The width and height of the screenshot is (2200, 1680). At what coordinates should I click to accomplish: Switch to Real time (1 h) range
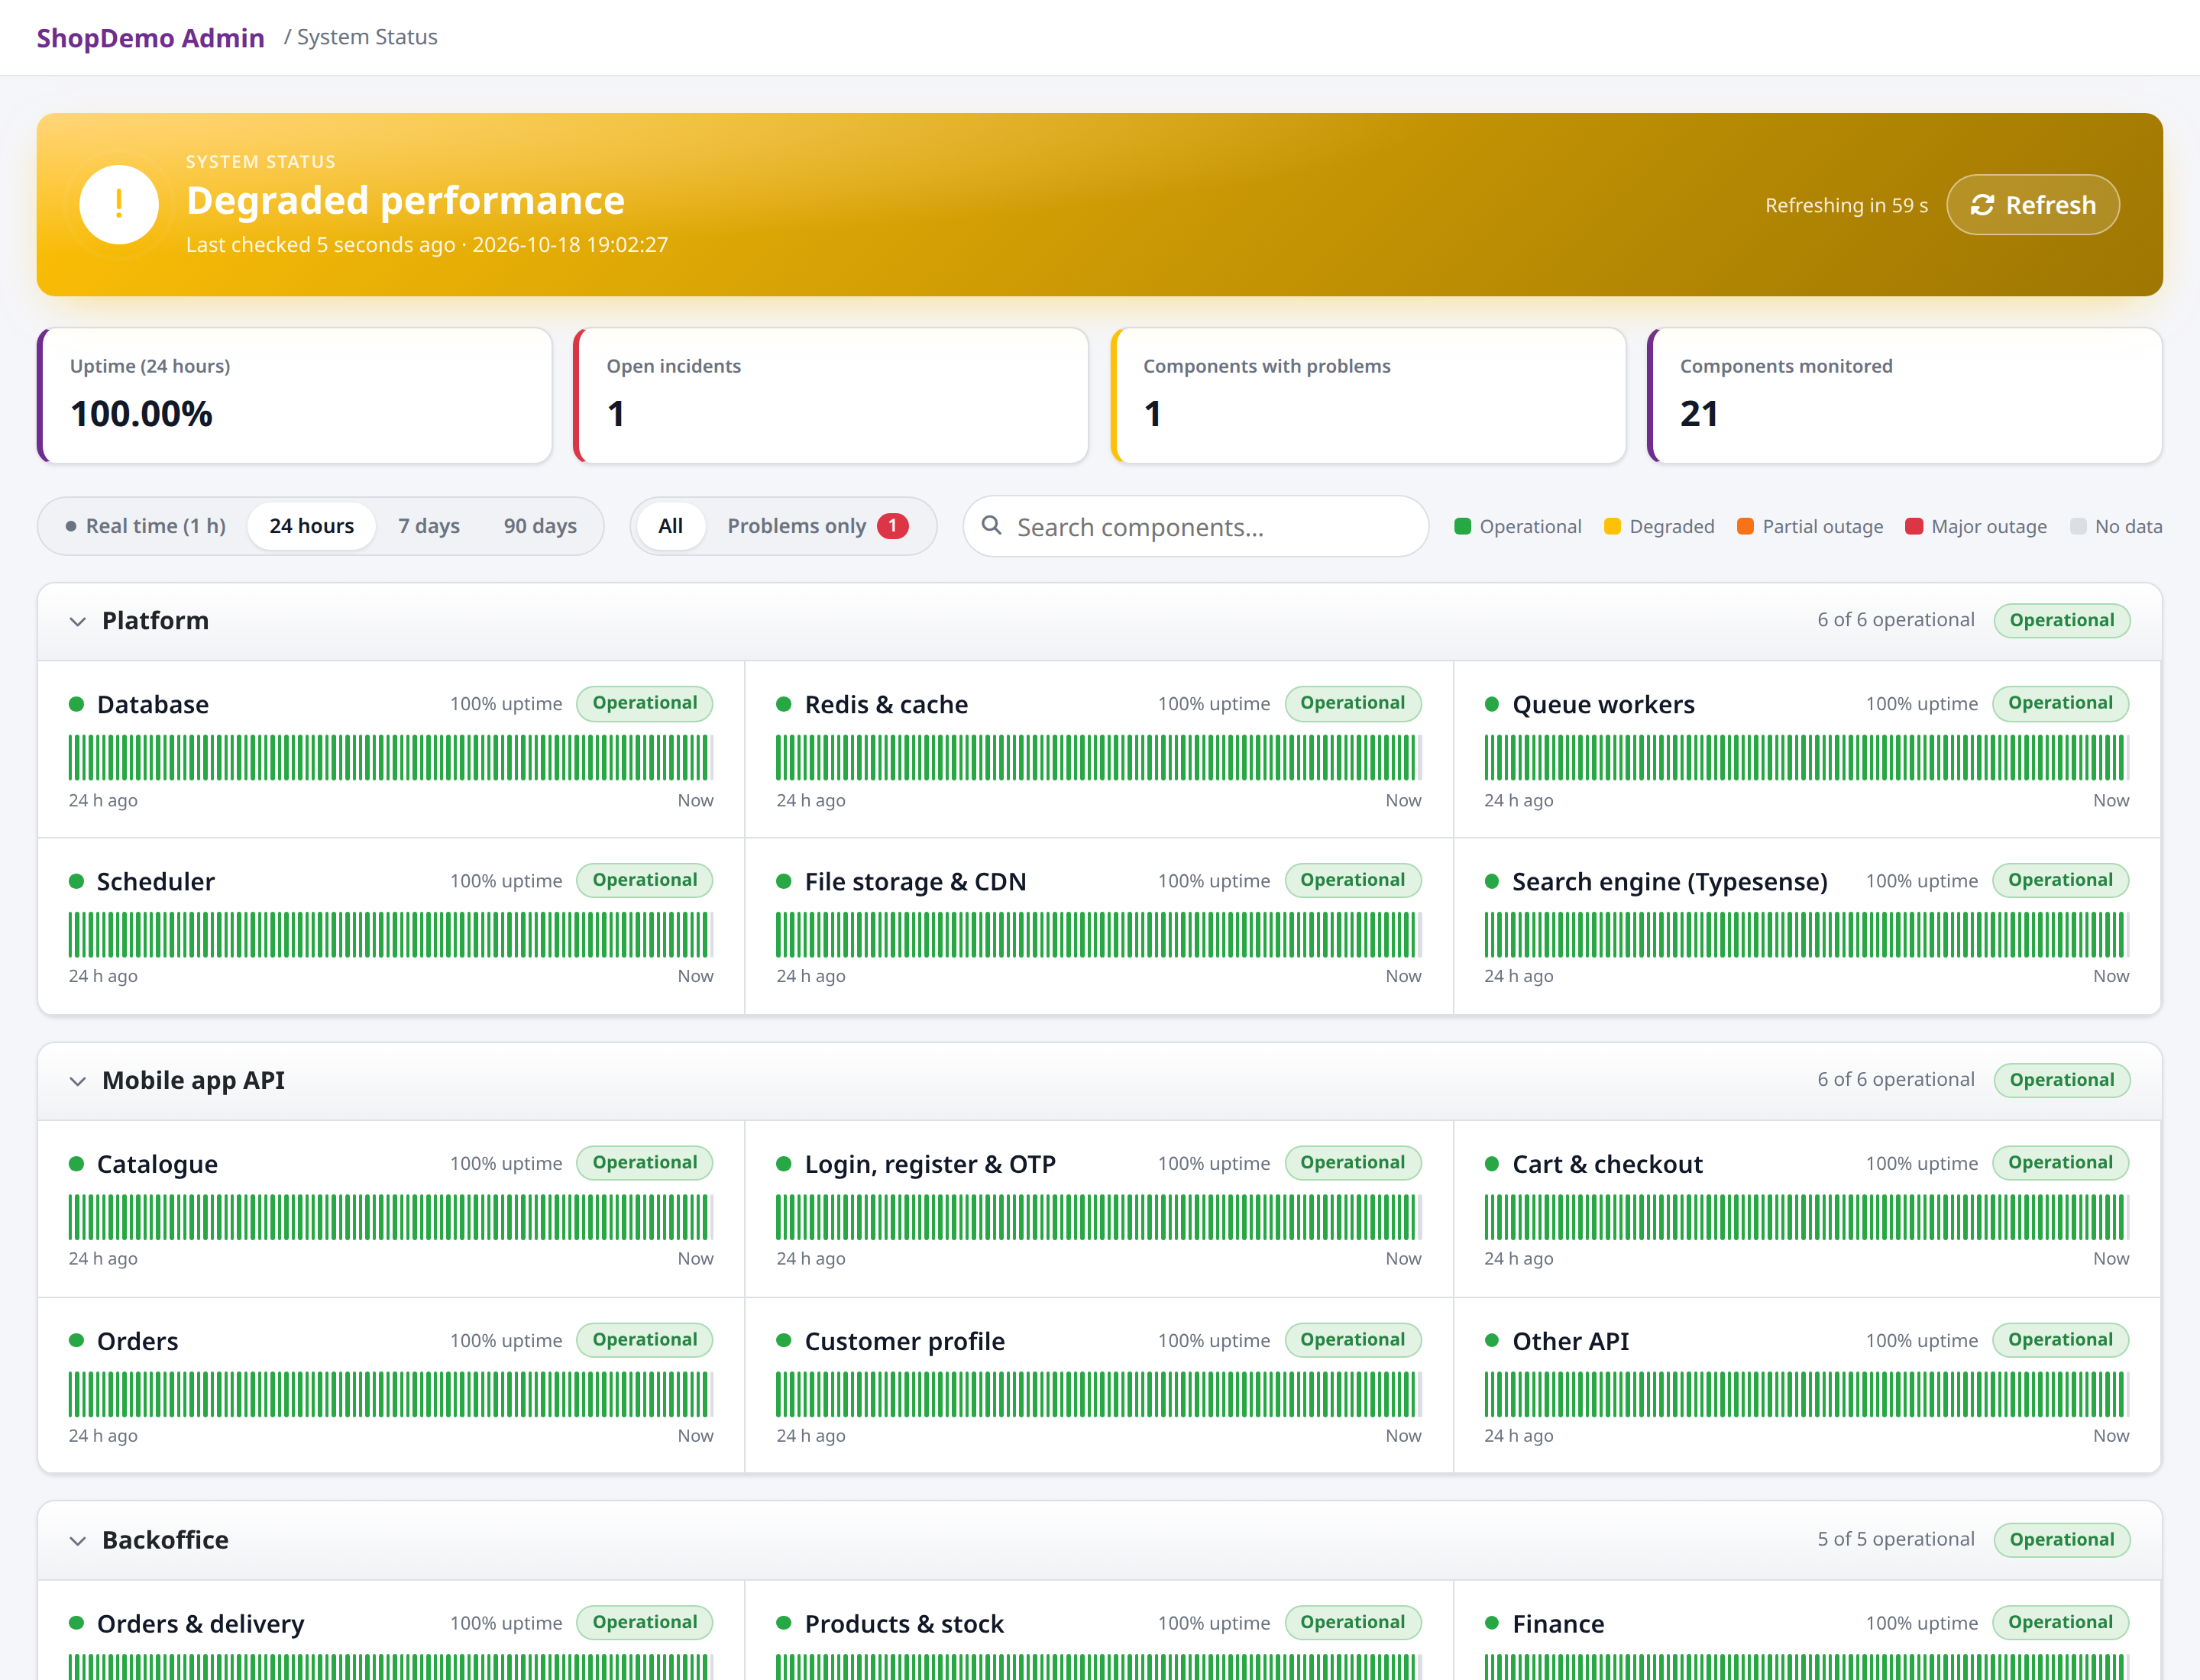pyautogui.click(x=146, y=526)
